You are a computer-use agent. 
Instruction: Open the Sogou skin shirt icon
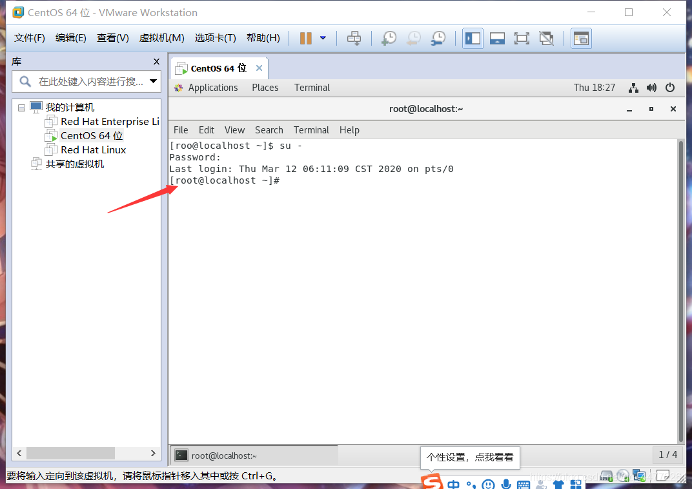(x=558, y=484)
